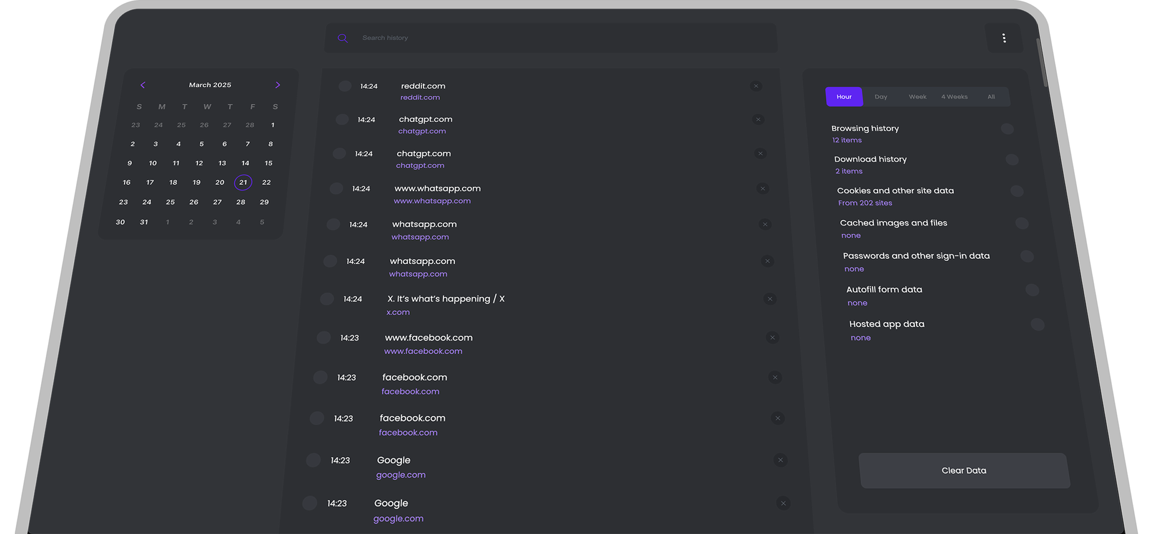Go to the next month in the calendar
Screen dimensions: 1153x534
click(278, 85)
